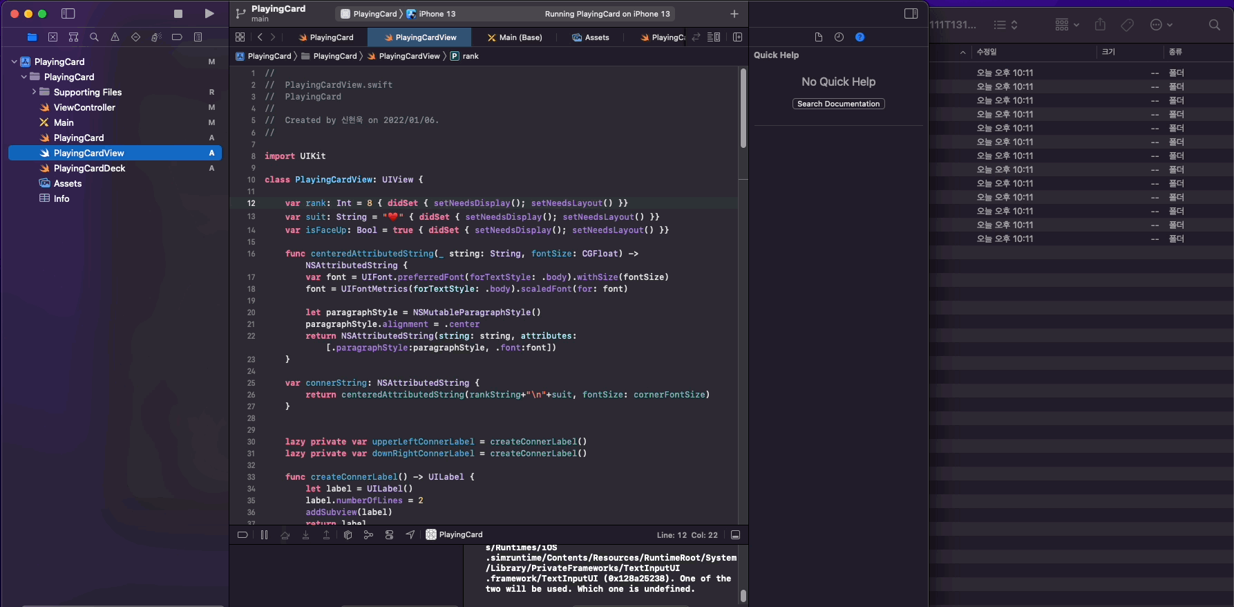Add editor on the right

(737, 37)
